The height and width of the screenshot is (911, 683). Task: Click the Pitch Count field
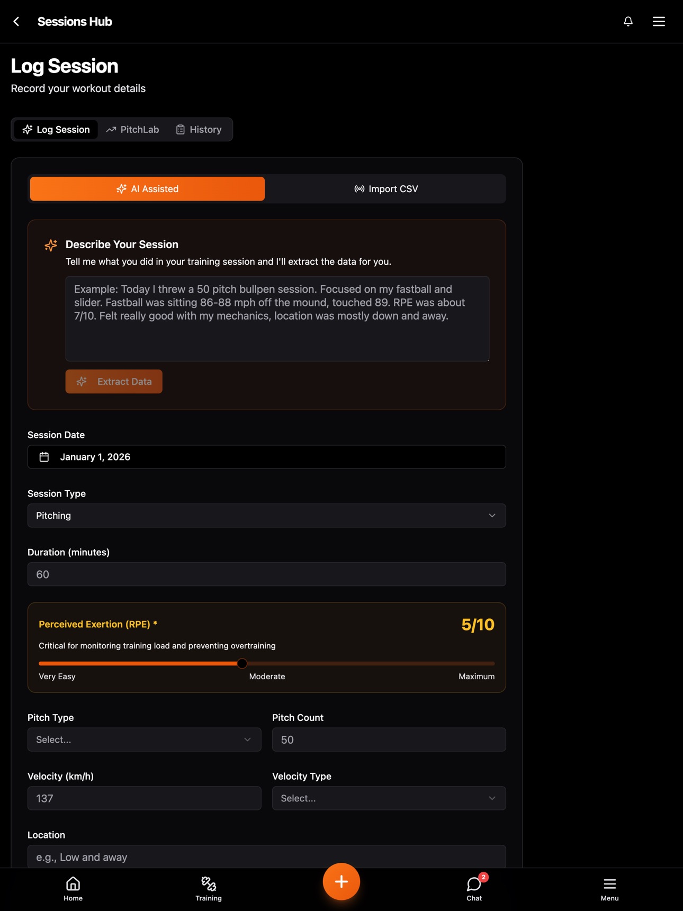(389, 739)
